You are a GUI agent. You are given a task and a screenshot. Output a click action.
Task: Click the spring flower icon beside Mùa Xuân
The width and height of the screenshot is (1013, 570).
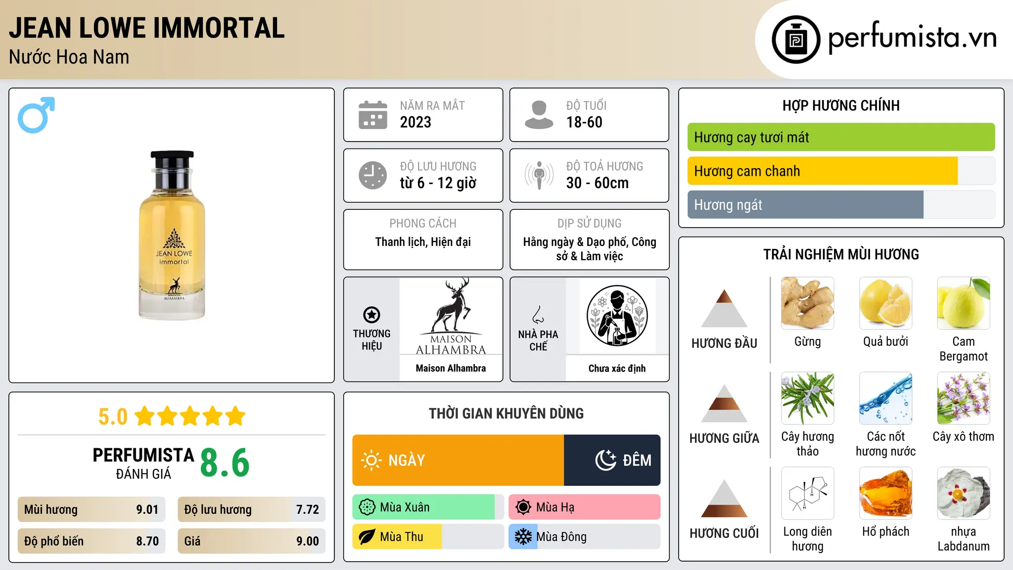pyautogui.click(x=367, y=507)
